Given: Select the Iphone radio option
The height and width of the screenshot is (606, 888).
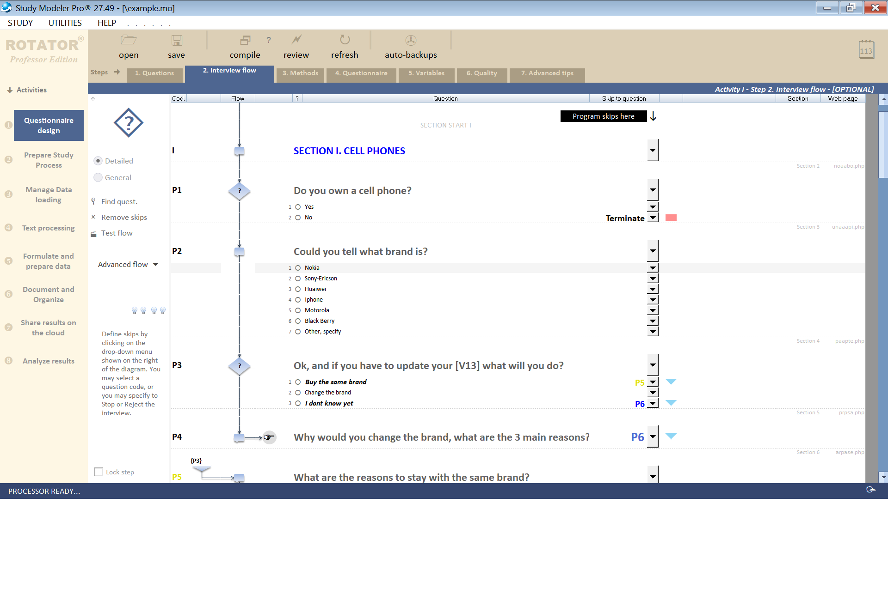Looking at the screenshot, I should coord(298,300).
